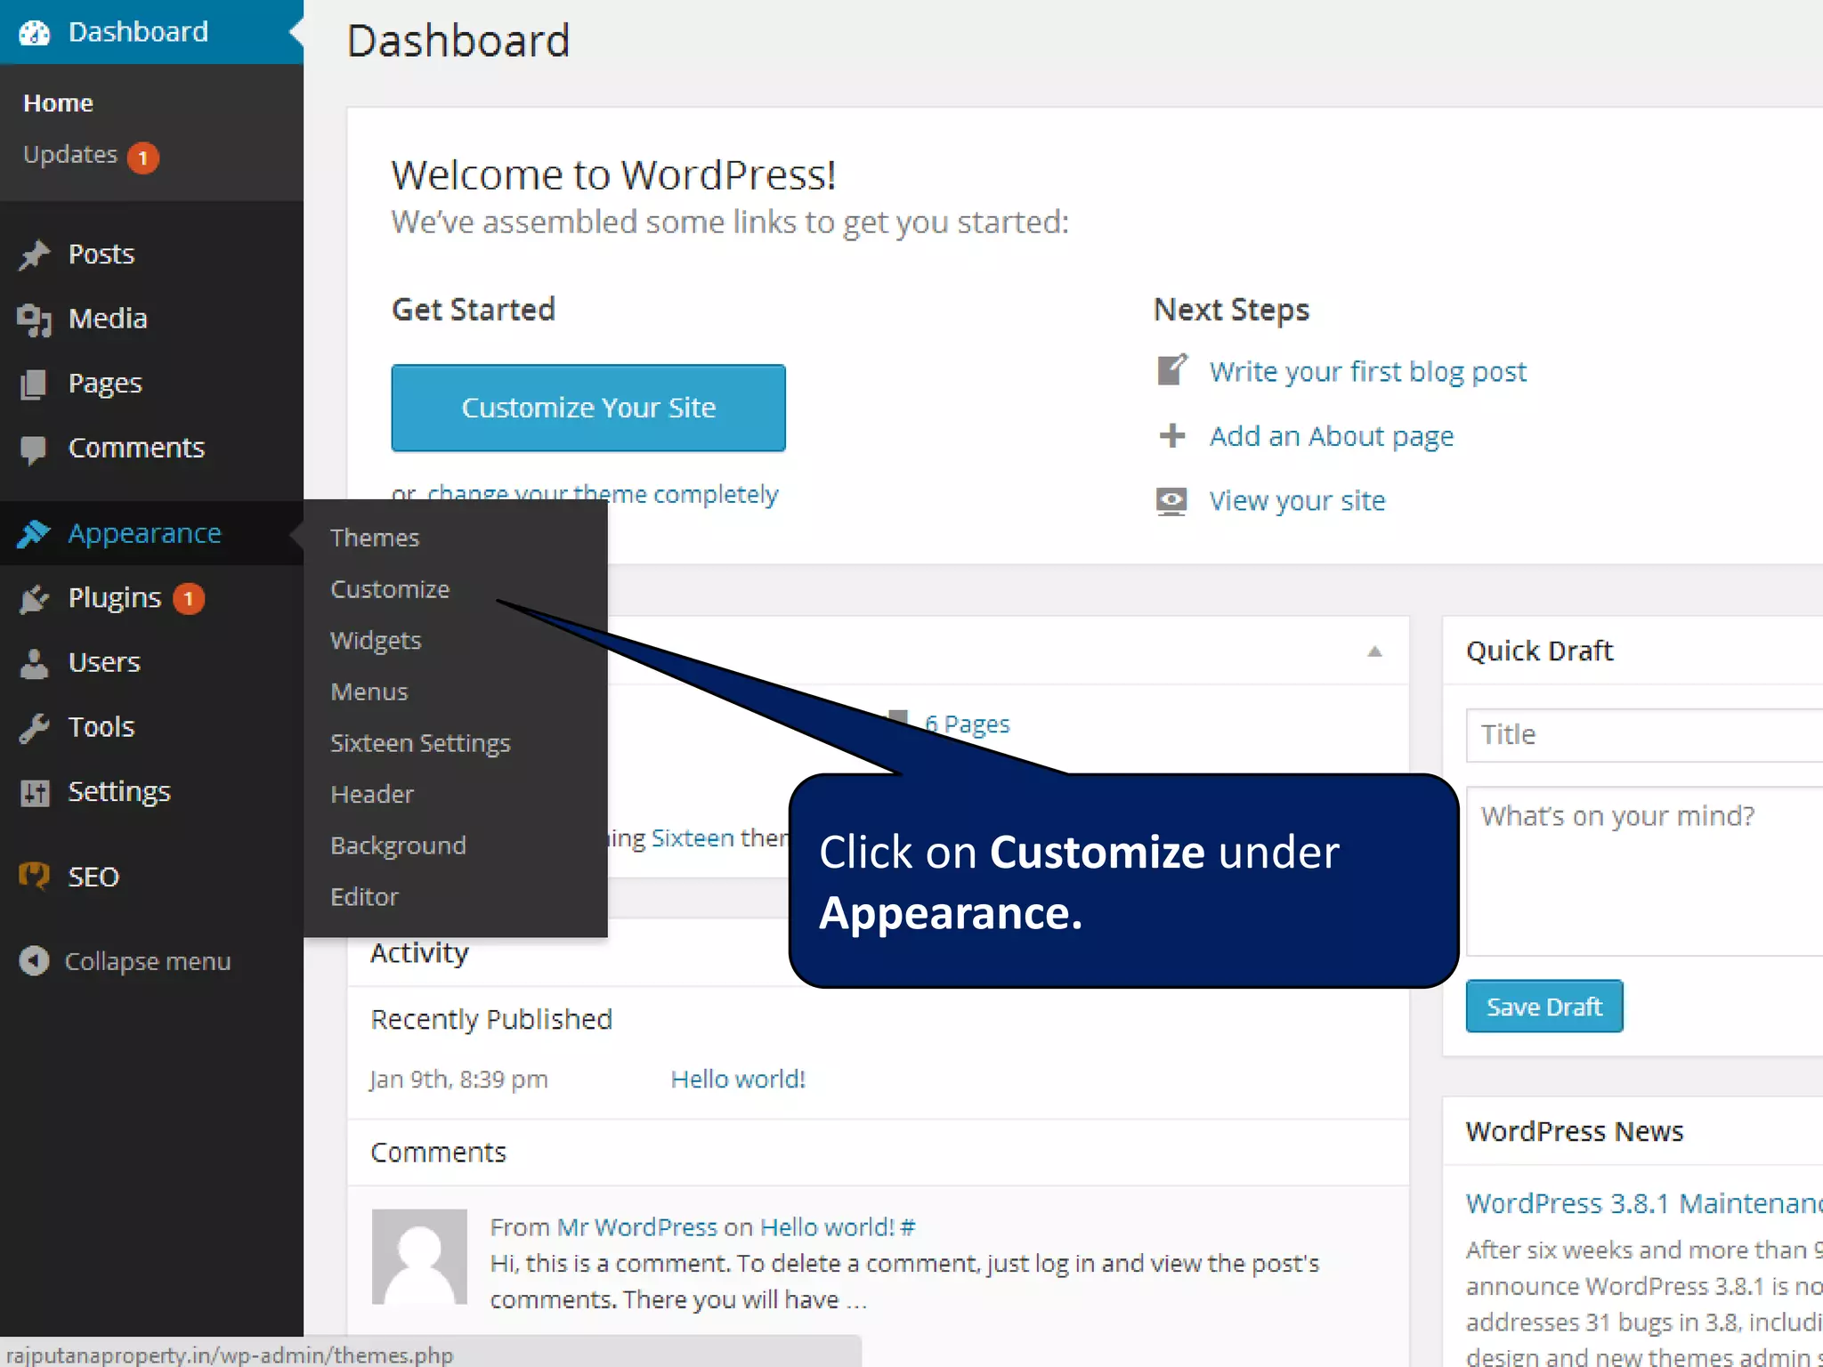This screenshot has height=1367, width=1823.
Task: Click the Dashboard menu header
Action: coord(151,32)
